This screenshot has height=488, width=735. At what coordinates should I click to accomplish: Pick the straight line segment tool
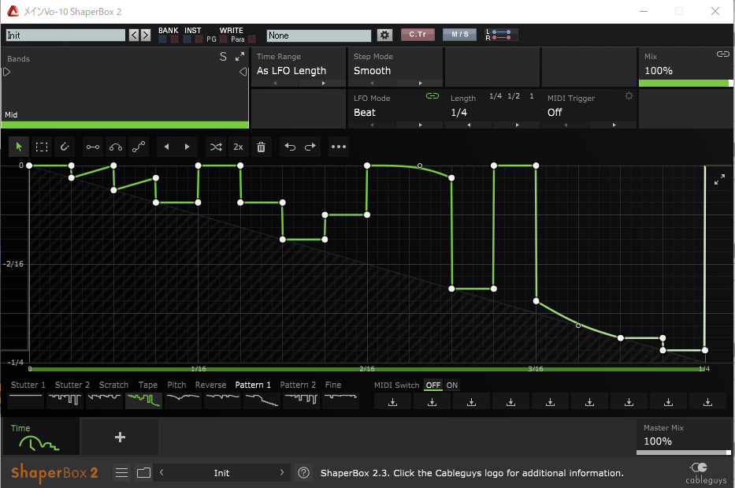coord(93,147)
